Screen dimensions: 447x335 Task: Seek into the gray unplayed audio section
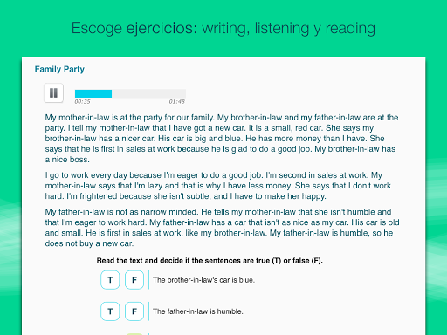(x=149, y=93)
